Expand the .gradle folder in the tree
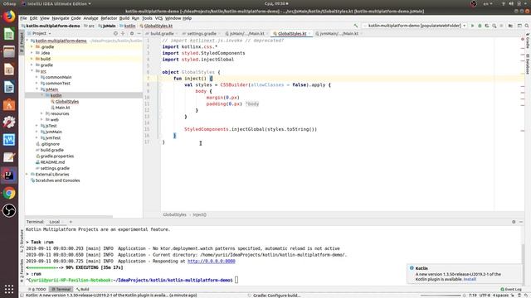The width and height of the screenshot is (531, 298). (32, 47)
